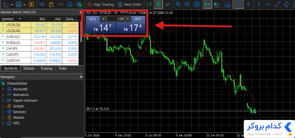Select USOILQ6. row in Market Watch
The height and width of the screenshot is (138, 295).
[39, 25]
